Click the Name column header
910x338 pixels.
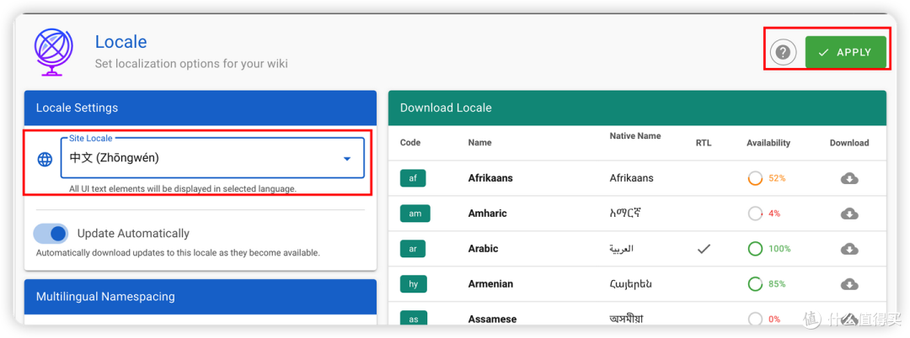480,143
